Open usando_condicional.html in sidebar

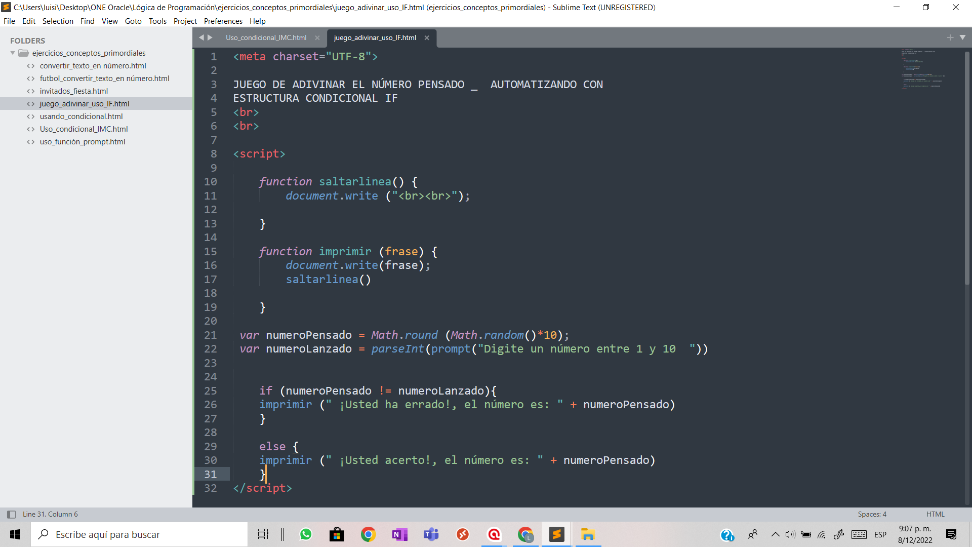pyautogui.click(x=82, y=116)
